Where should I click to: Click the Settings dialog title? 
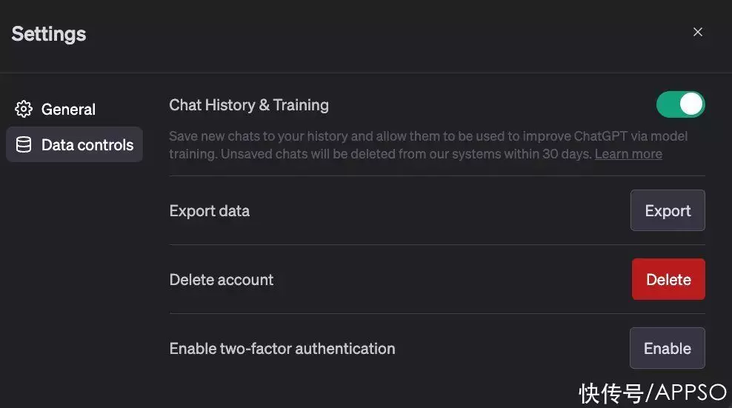coord(49,34)
